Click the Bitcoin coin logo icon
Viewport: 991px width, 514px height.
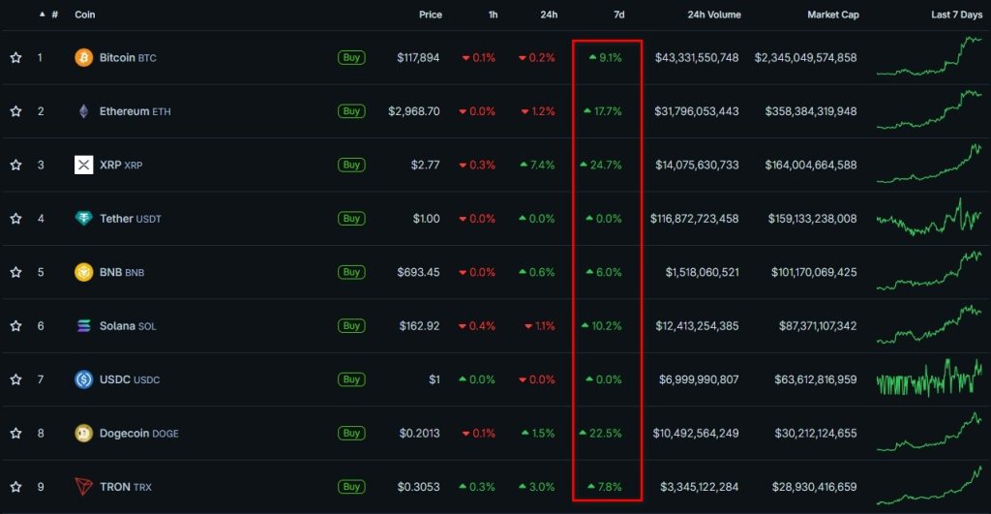point(84,58)
